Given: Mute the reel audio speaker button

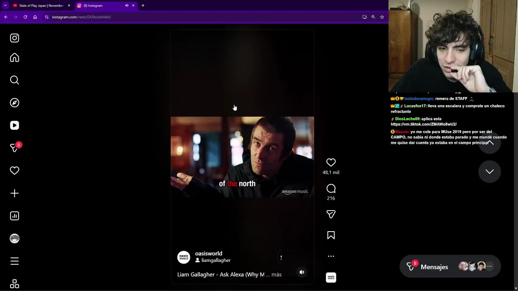Looking at the screenshot, I should tap(302, 272).
